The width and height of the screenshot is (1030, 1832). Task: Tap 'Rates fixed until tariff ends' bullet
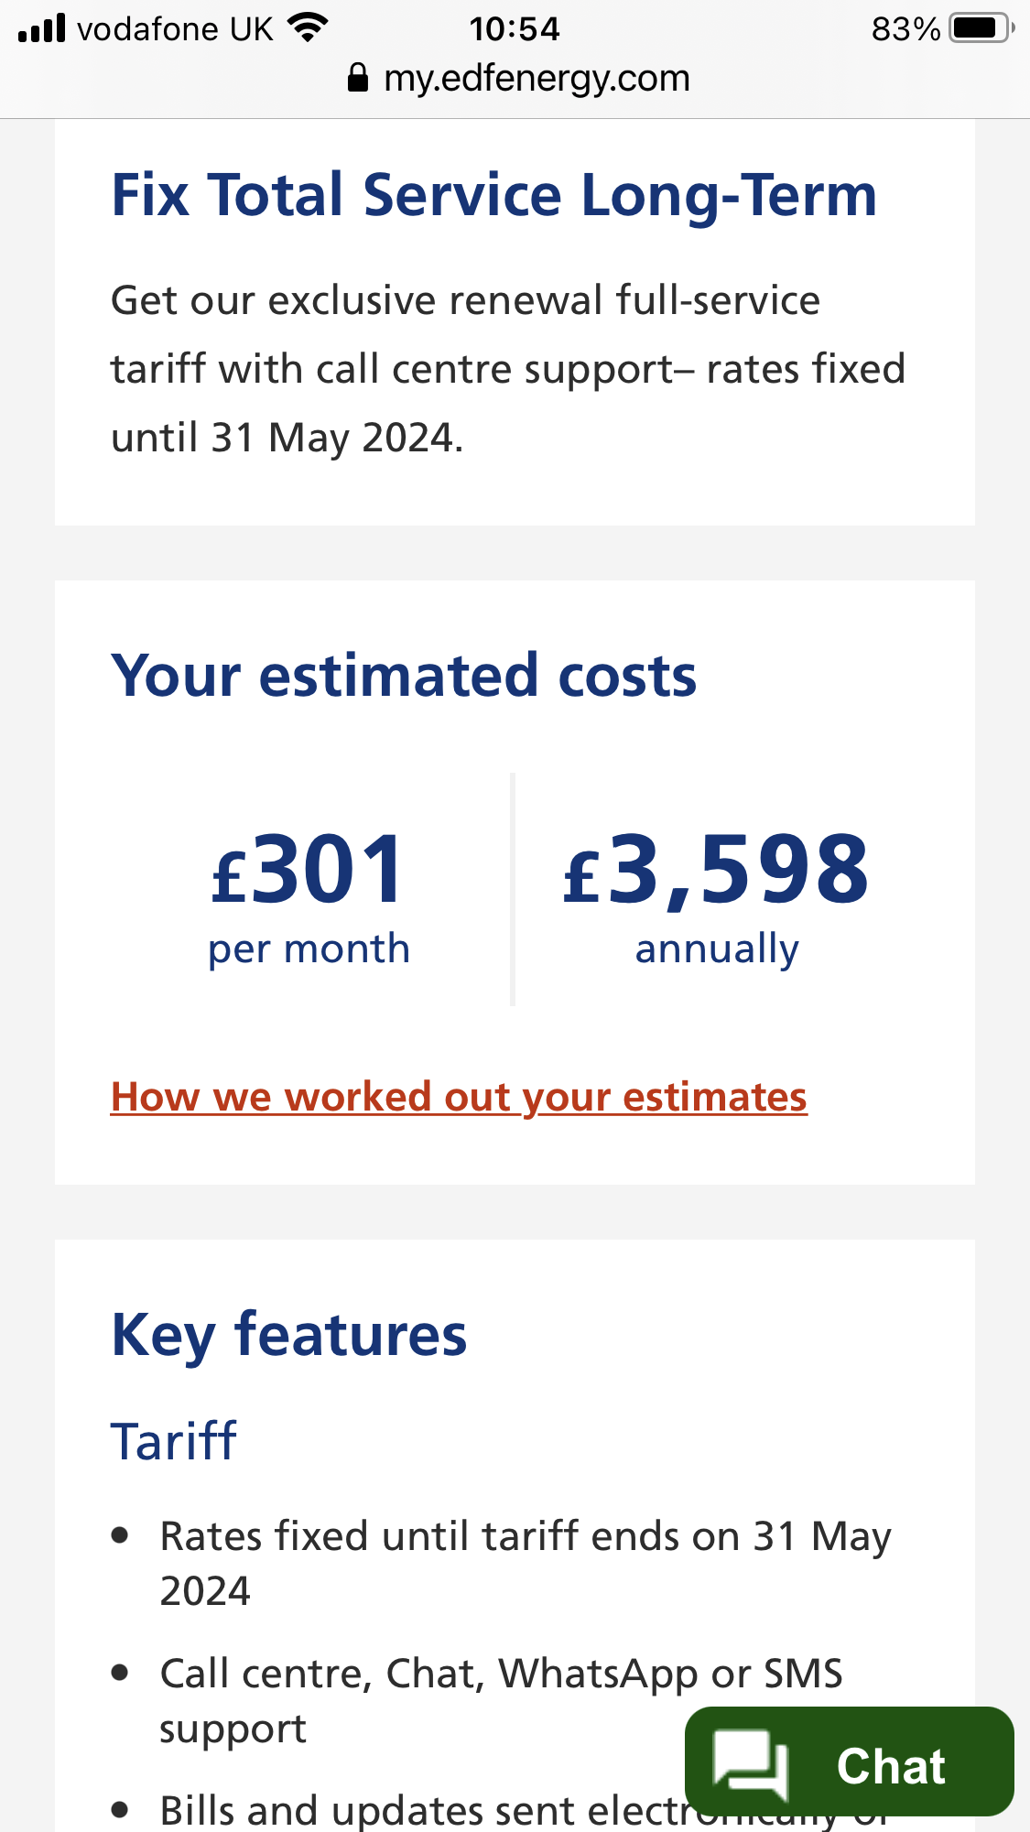pyautogui.click(x=525, y=1563)
